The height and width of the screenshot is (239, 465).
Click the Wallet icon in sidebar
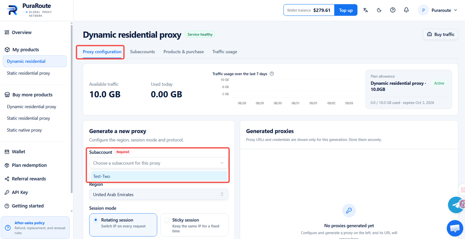pyautogui.click(x=7, y=152)
